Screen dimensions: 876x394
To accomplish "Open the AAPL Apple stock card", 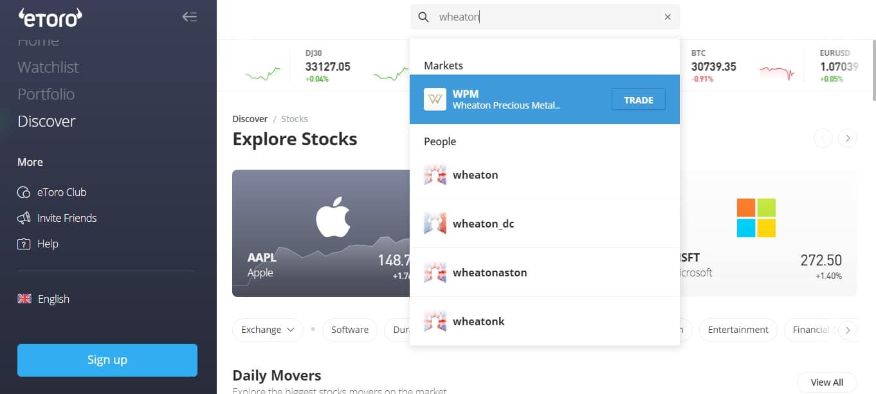I will (x=321, y=233).
